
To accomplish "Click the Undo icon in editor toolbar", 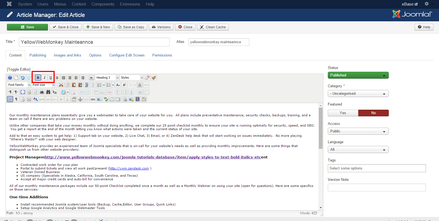I will 23,78.
